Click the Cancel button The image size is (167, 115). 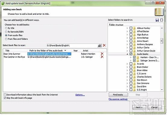tap(155, 107)
